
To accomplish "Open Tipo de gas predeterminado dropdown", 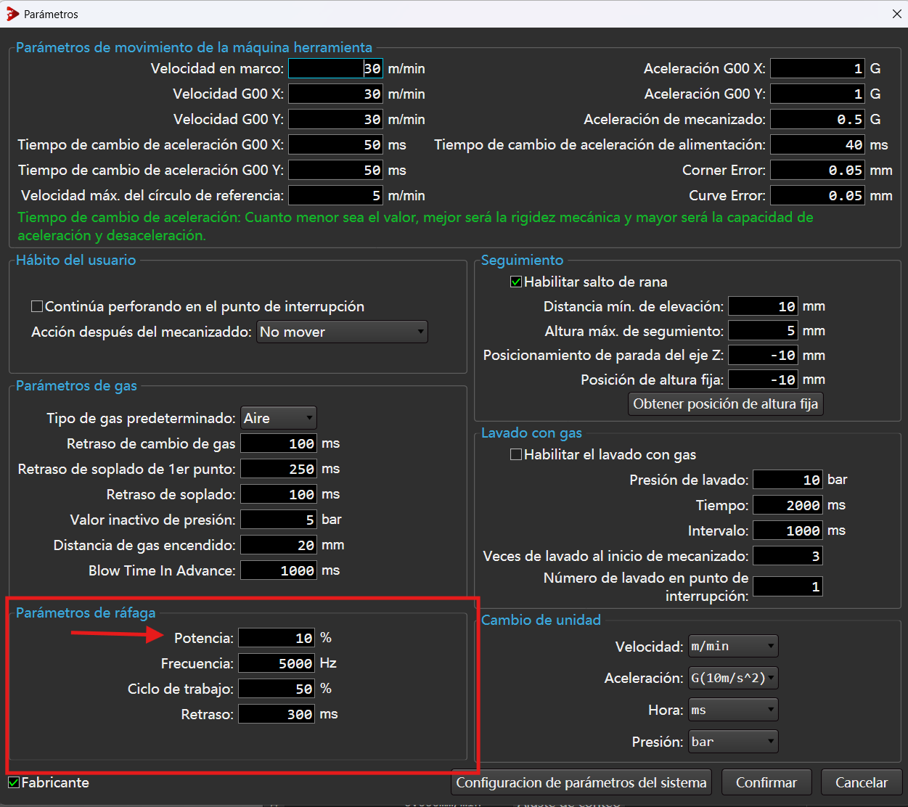I will click(279, 418).
